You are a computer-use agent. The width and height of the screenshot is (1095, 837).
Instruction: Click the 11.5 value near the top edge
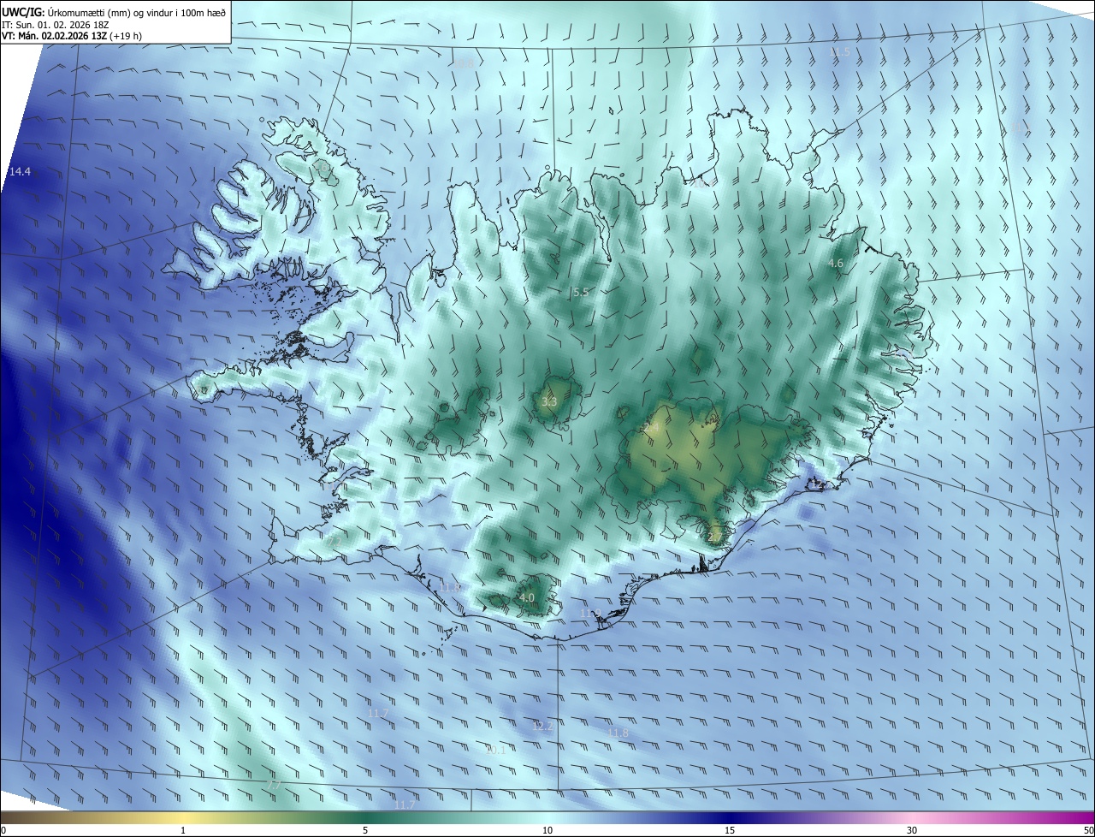841,52
